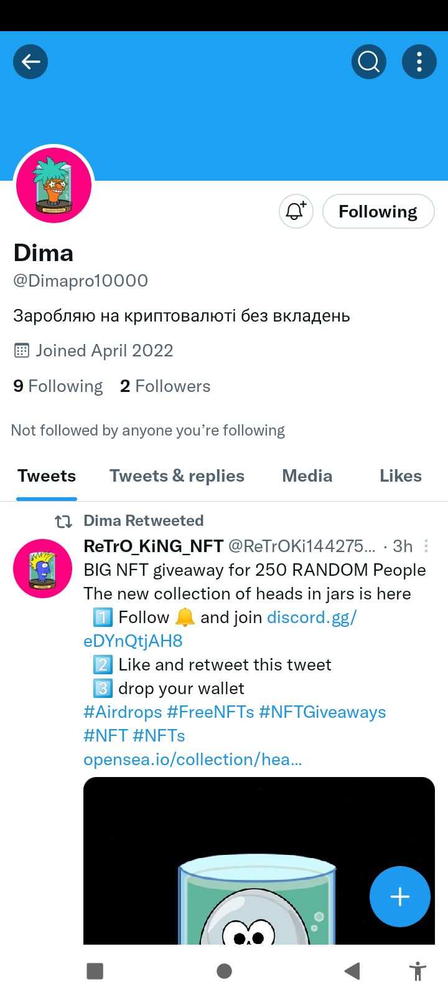Tap the back arrow icon
The width and height of the screenshot is (448, 997).
[x=30, y=62]
